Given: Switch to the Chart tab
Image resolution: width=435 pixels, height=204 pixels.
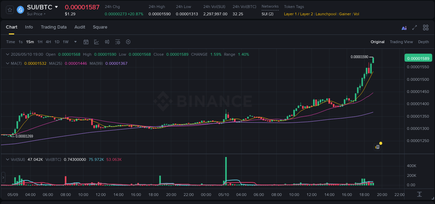Looking at the screenshot, I should [x=11, y=27].
